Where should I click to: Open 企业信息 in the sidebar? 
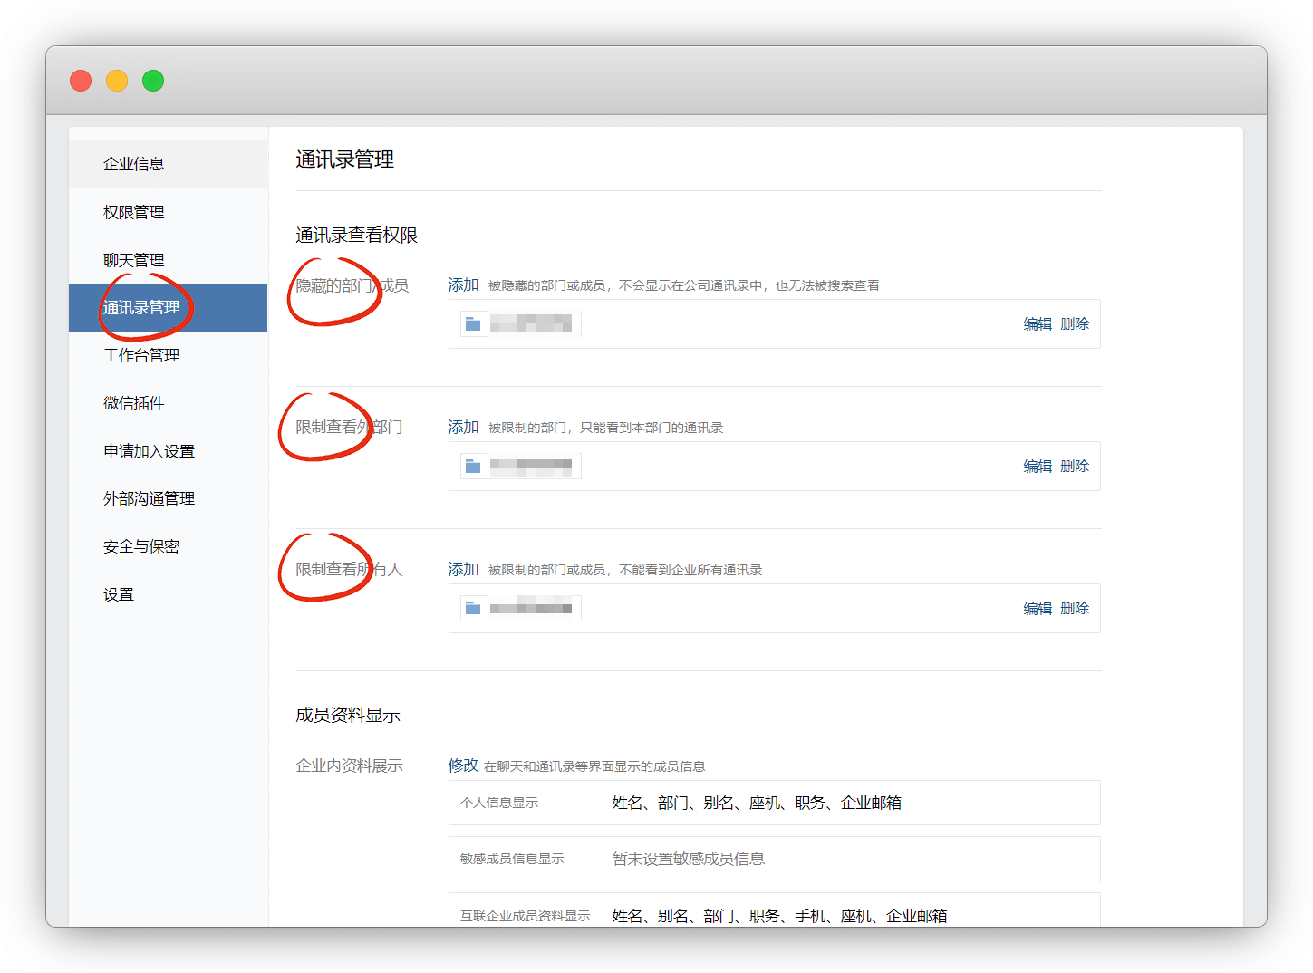pos(134,164)
